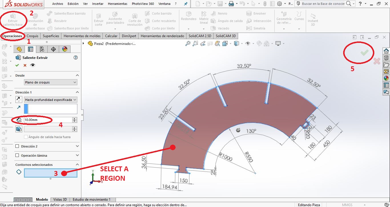
Task: Collapse the Desde section
Action: 77,75
